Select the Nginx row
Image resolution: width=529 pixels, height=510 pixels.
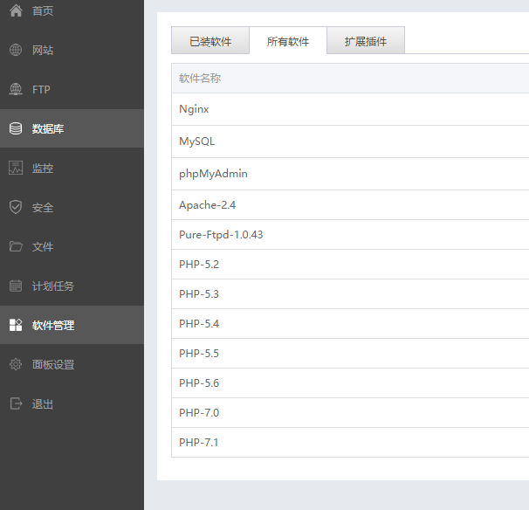coord(350,109)
